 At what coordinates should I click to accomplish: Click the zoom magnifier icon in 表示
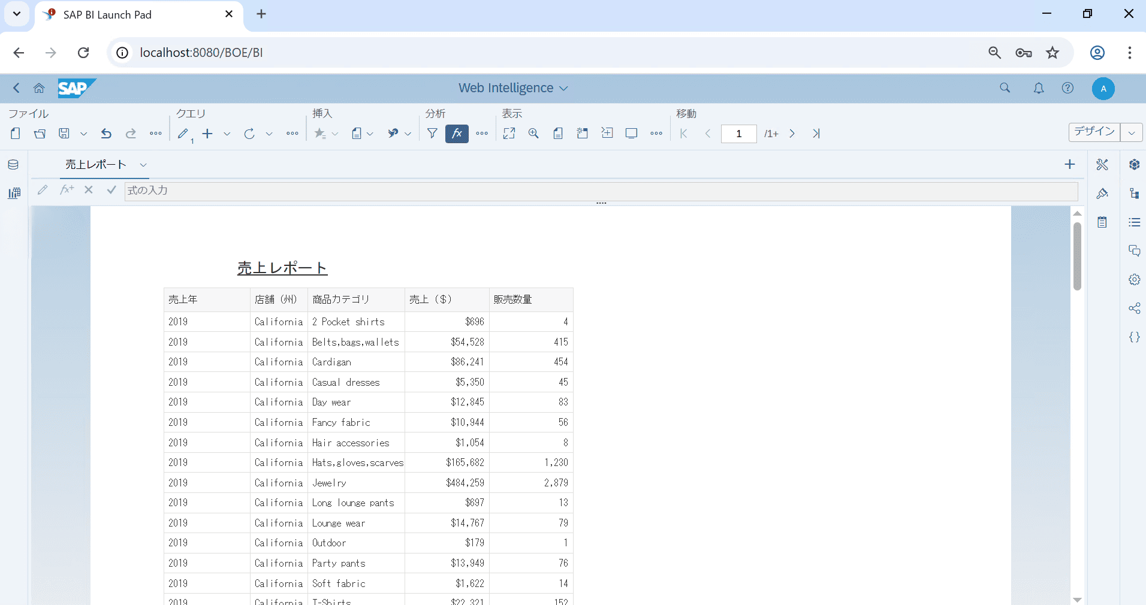pyautogui.click(x=533, y=134)
